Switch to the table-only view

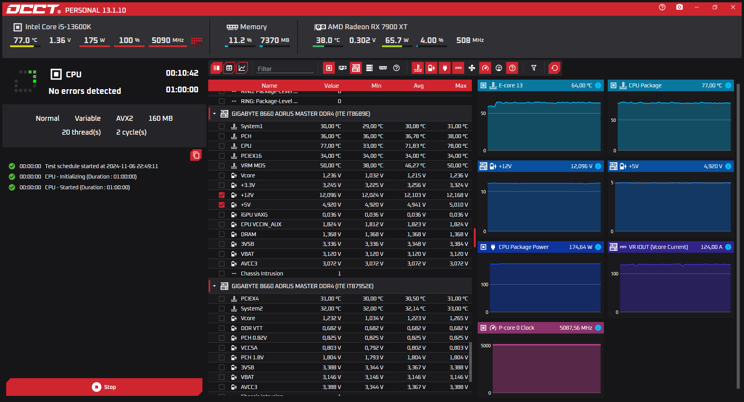coord(229,68)
